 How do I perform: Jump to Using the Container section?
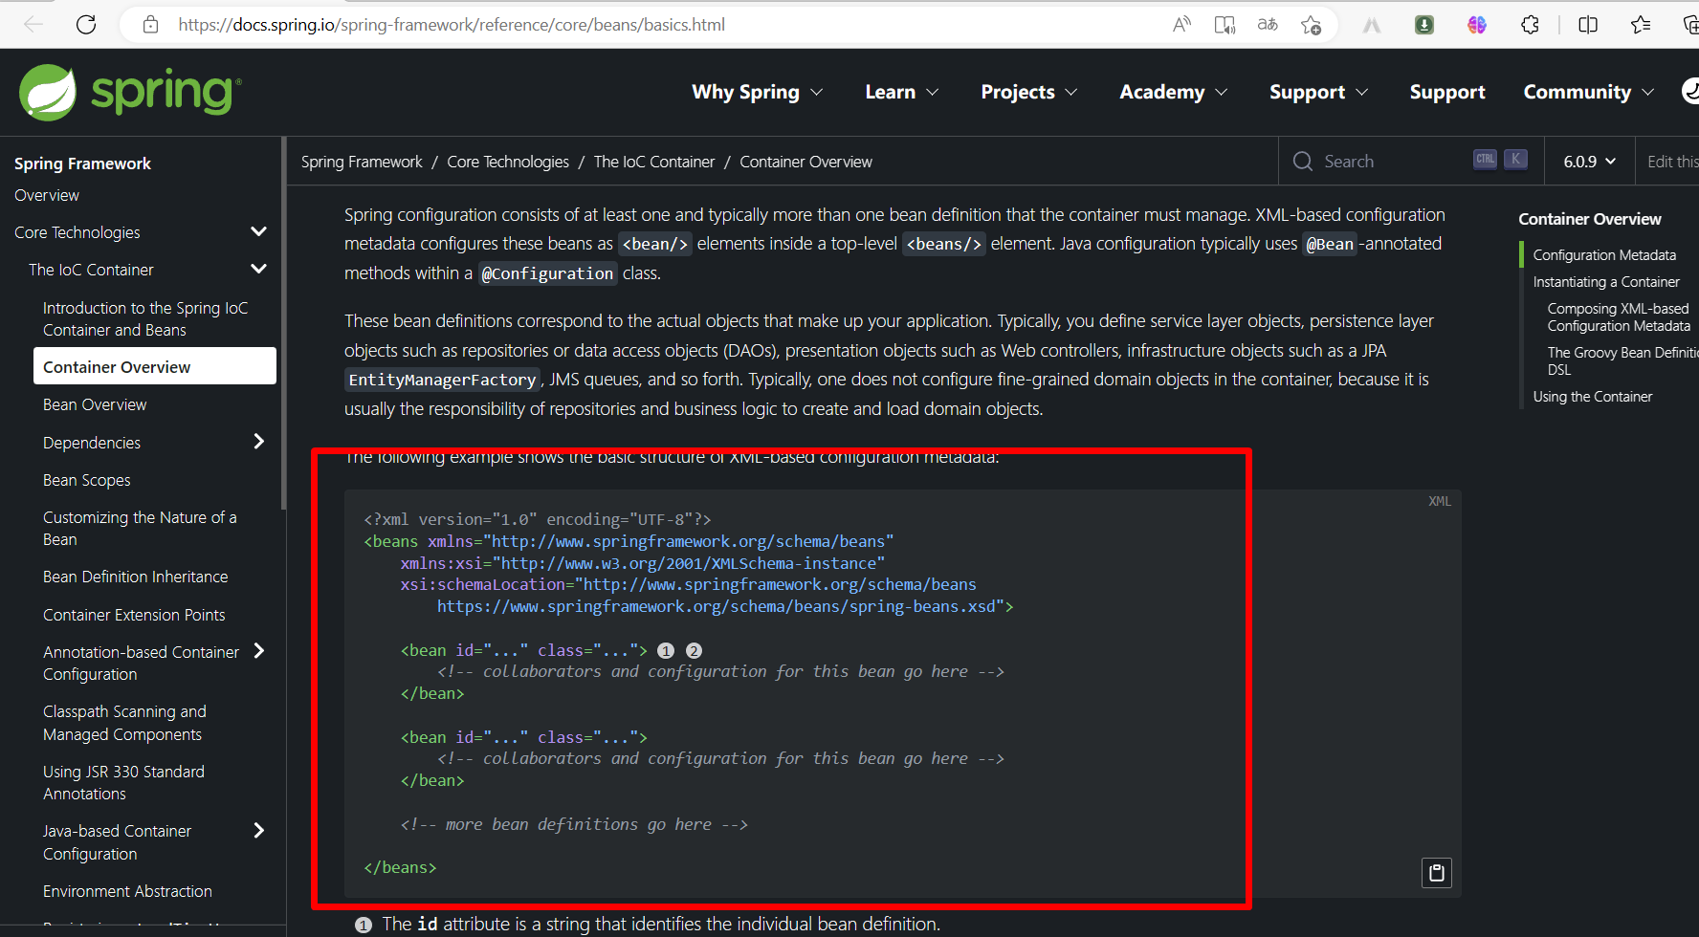pos(1593,397)
